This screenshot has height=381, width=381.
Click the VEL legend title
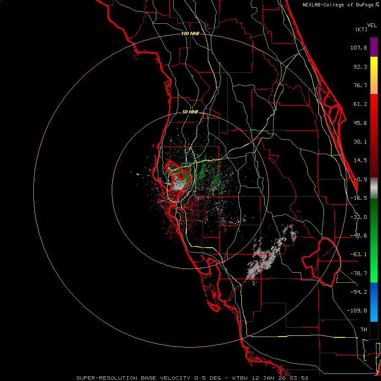[372, 25]
